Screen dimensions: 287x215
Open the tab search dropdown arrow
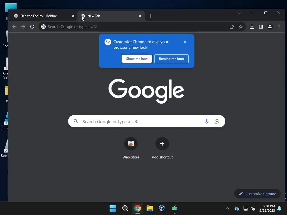240,13
